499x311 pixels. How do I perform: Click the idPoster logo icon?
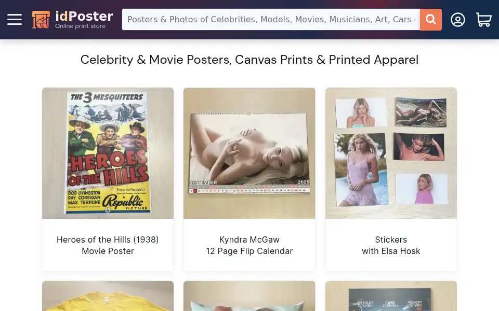coord(41,19)
